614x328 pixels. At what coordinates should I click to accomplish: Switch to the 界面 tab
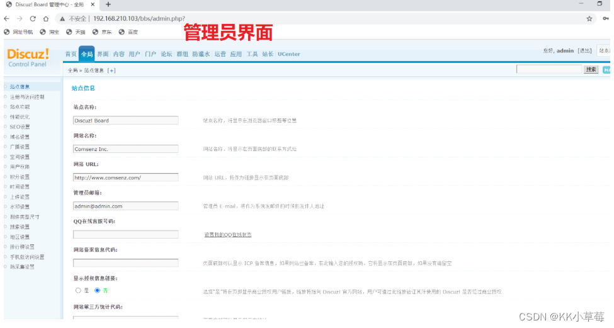coord(103,54)
